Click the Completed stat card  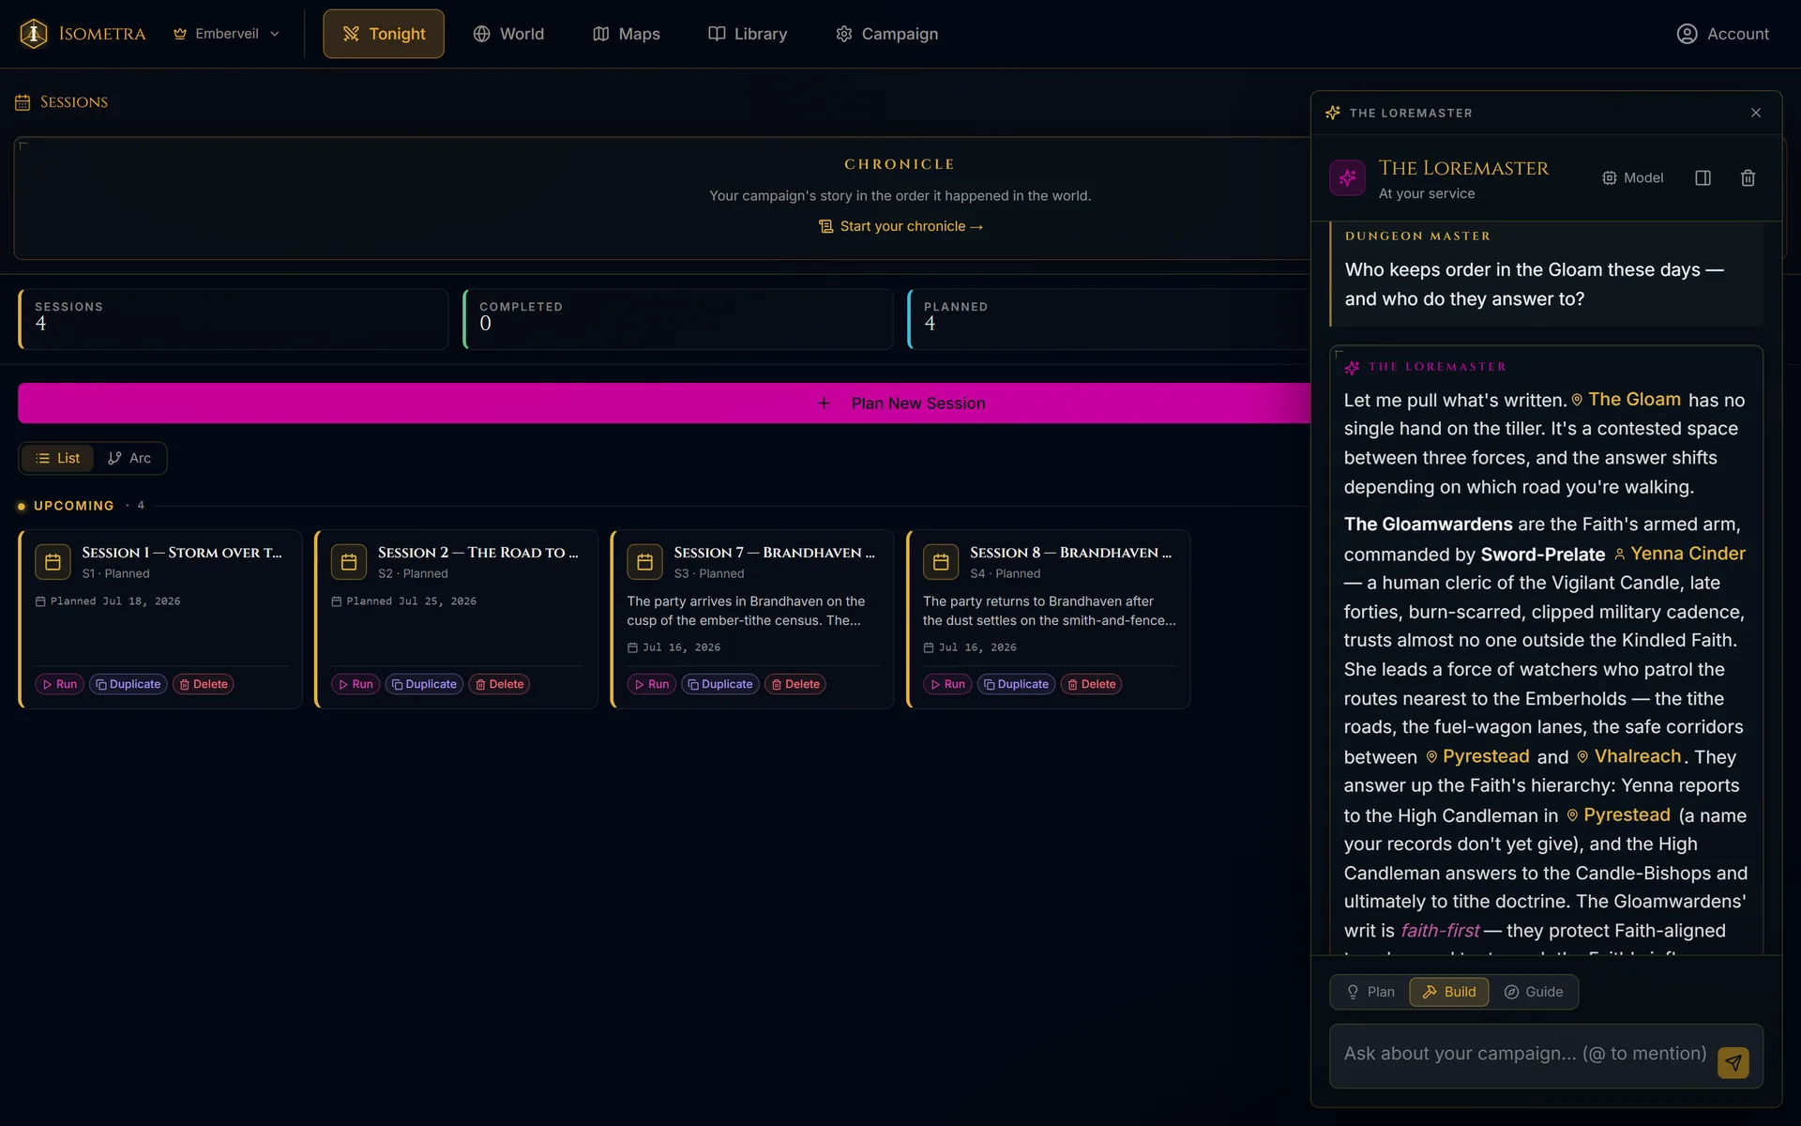click(678, 319)
